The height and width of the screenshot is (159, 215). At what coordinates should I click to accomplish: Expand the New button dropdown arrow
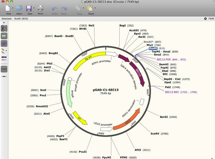pos(13,8)
